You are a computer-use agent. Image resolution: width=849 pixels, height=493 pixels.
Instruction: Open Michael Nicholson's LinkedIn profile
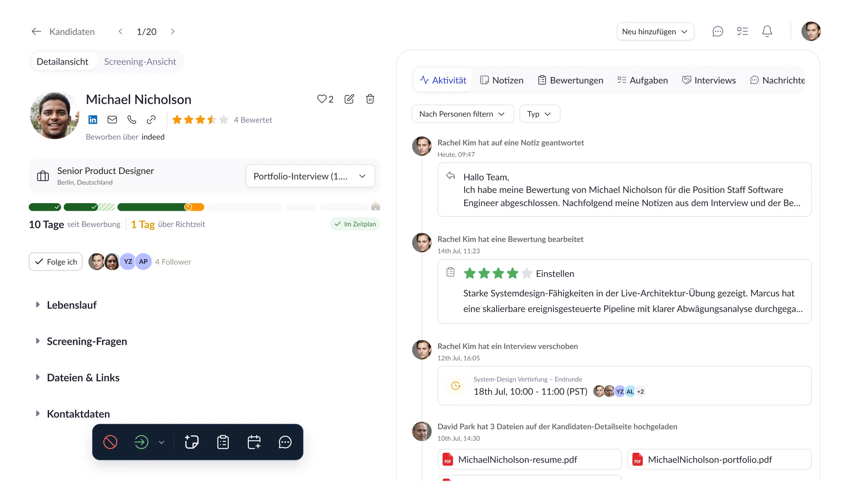click(x=93, y=119)
